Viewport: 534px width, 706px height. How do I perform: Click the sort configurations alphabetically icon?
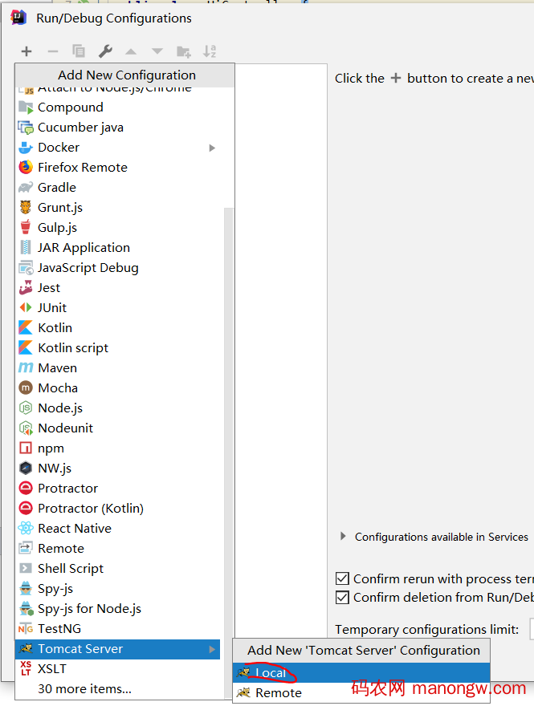tap(210, 51)
